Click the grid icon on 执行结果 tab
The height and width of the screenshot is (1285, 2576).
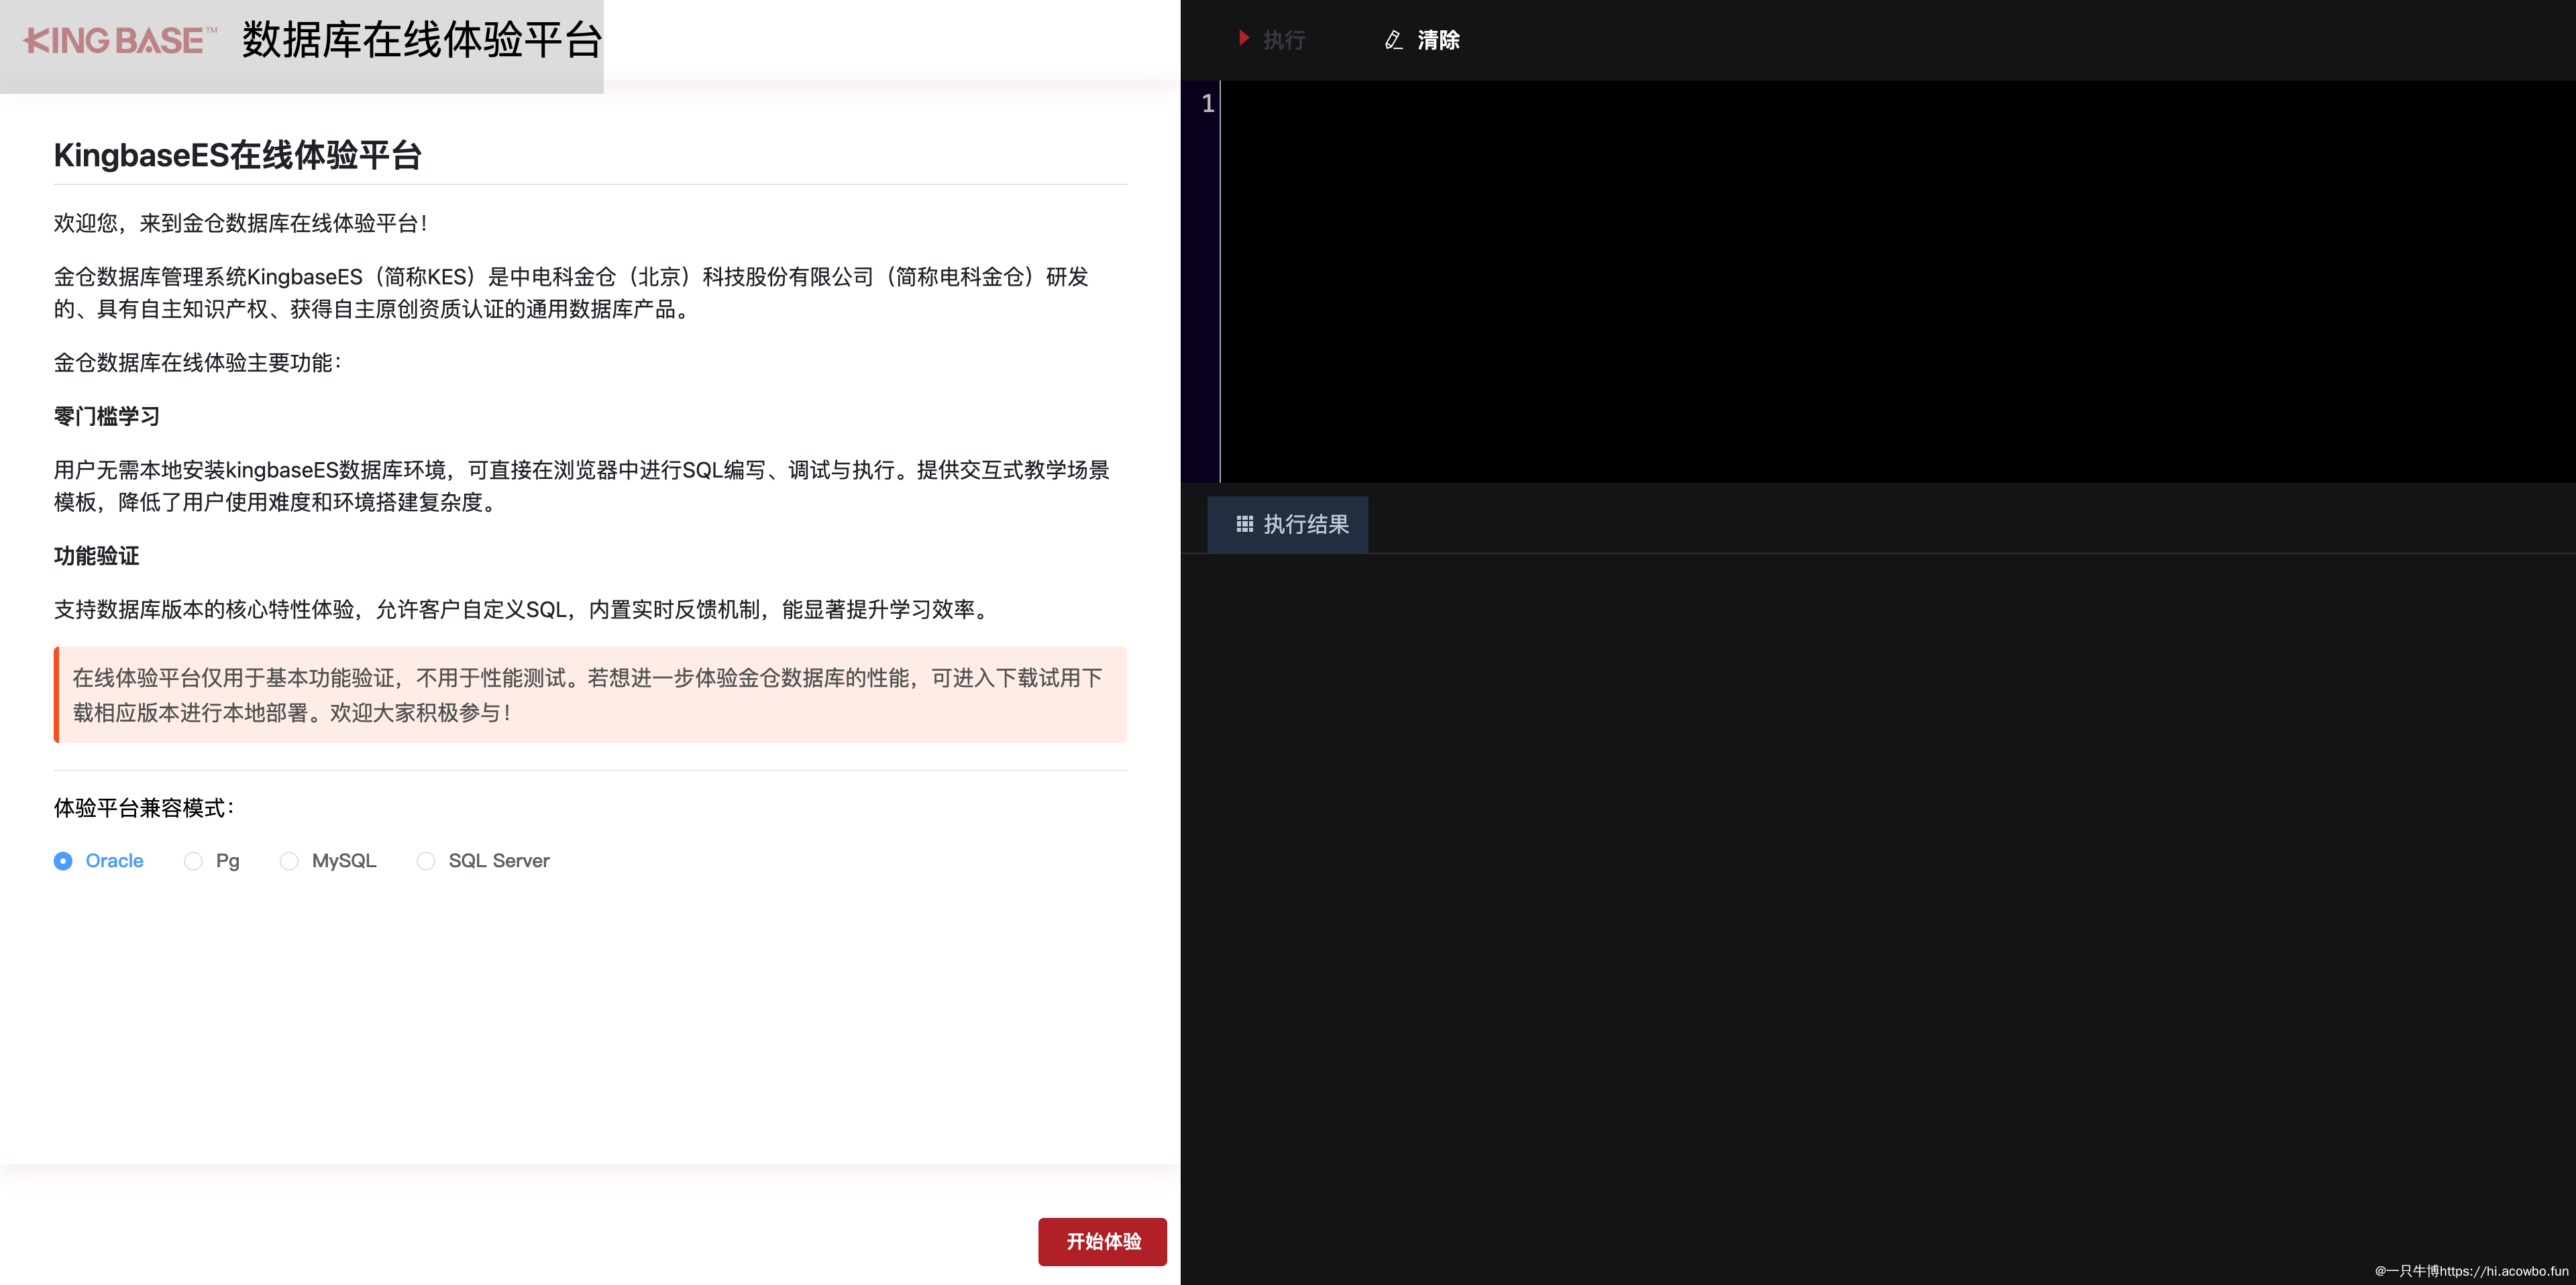[x=1245, y=524]
